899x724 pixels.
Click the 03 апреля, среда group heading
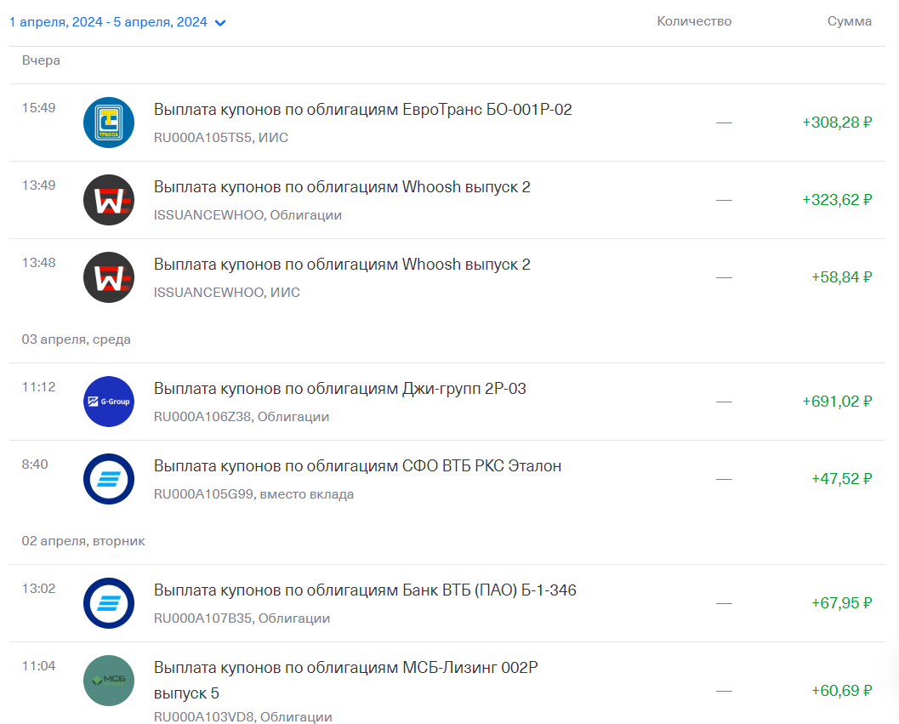[77, 339]
